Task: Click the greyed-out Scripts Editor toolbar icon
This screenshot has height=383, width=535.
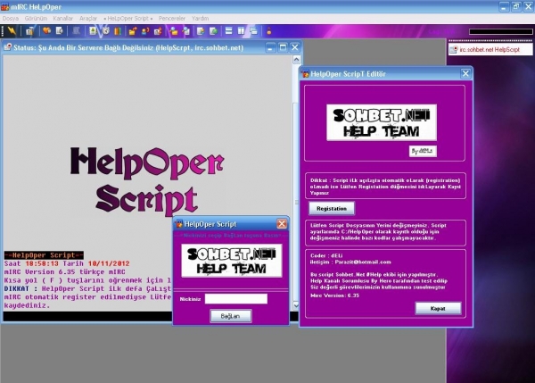Action: coord(76,31)
